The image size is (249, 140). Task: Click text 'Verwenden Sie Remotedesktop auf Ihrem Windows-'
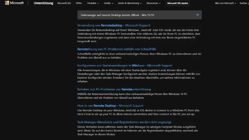(109, 30)
